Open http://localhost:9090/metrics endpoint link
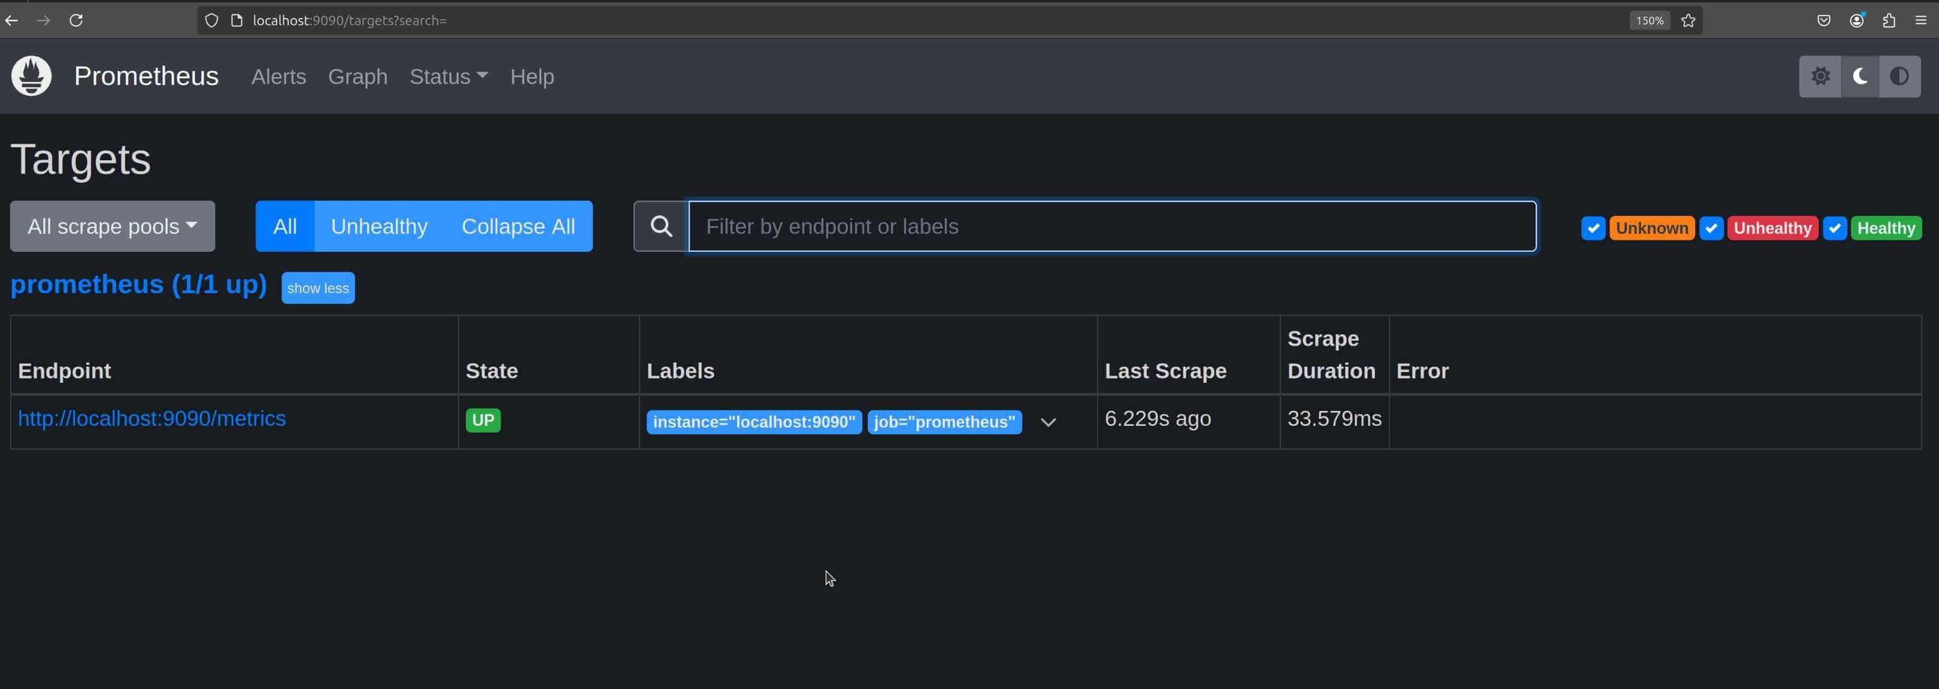1939x689 pixels. (152, 418)
